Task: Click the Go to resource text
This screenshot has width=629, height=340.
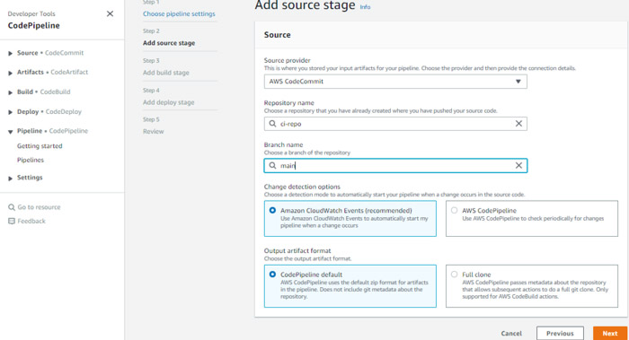Action: coord(39,207)
